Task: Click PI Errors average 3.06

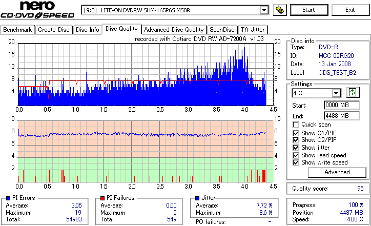Action: click(76, 206)
